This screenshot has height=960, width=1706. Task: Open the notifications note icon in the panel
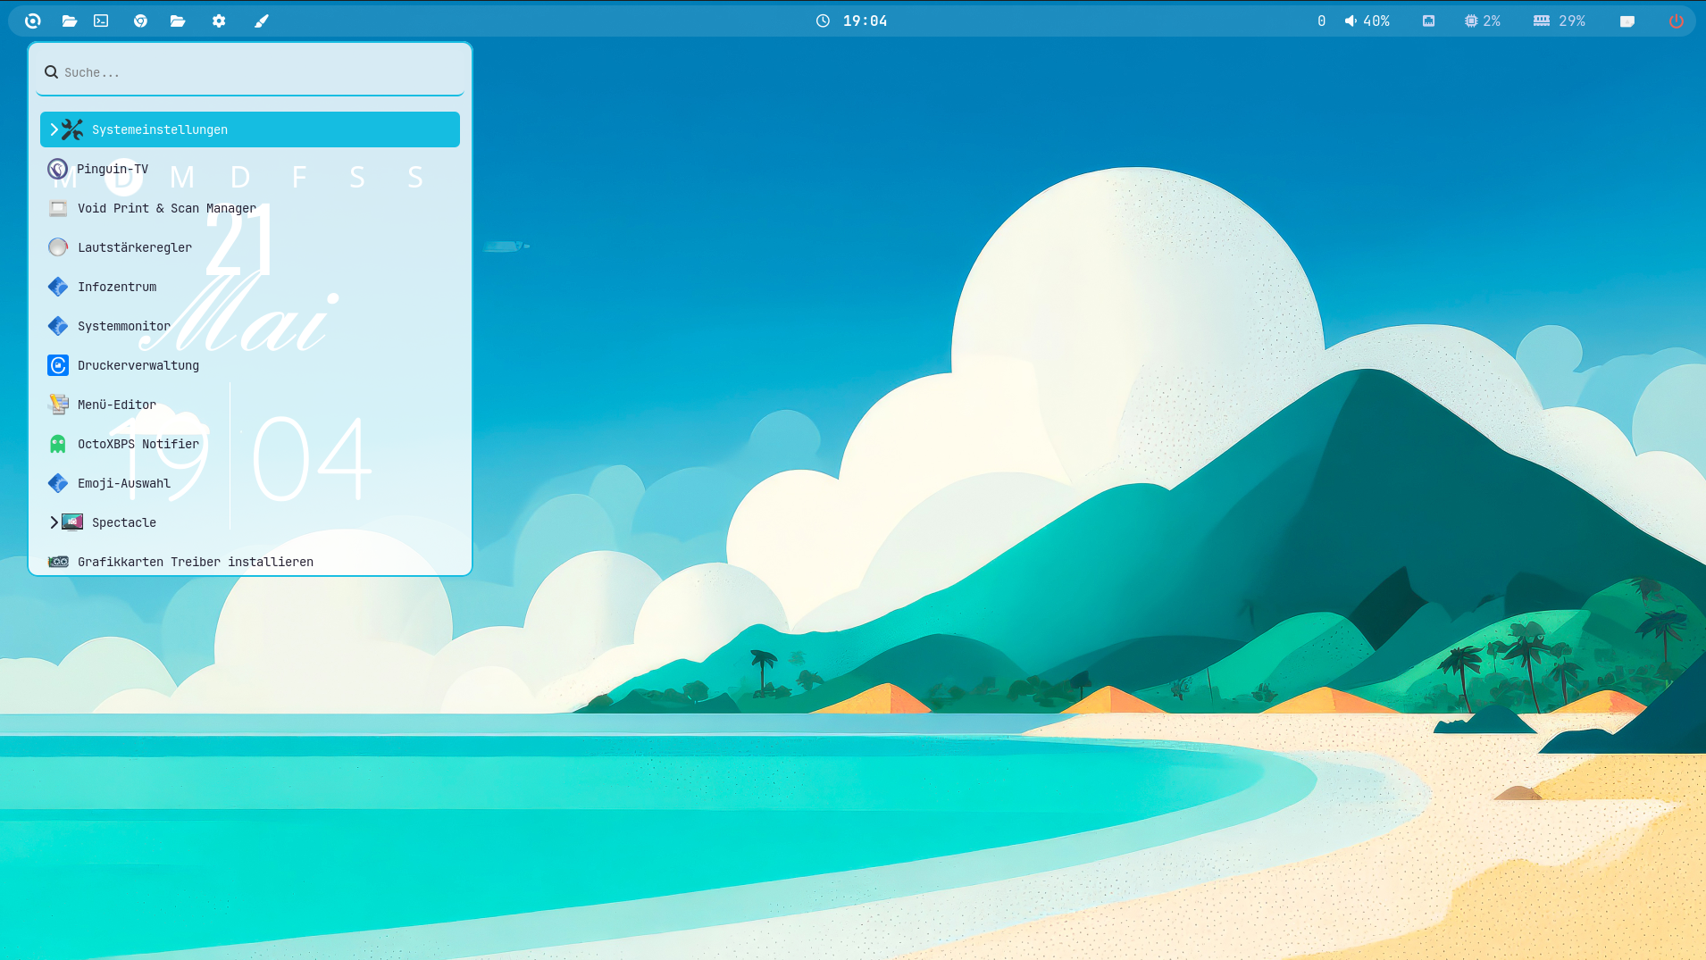(x=1627, y=21)
